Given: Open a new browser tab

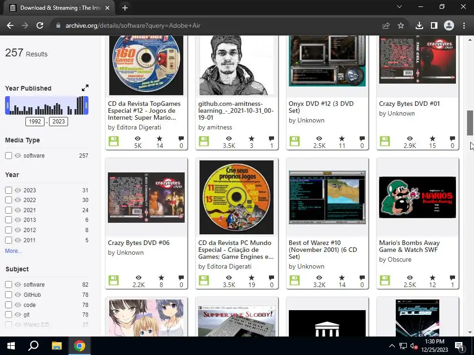Looking at the screenshot, I should 125,8.
